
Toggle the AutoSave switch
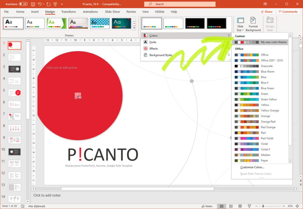23,4
